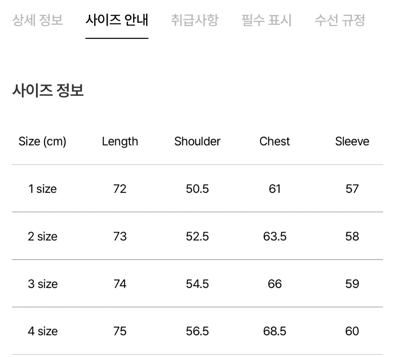Open the 수선 규정 tab
The image size is (395, 357).
click(340, 20)
